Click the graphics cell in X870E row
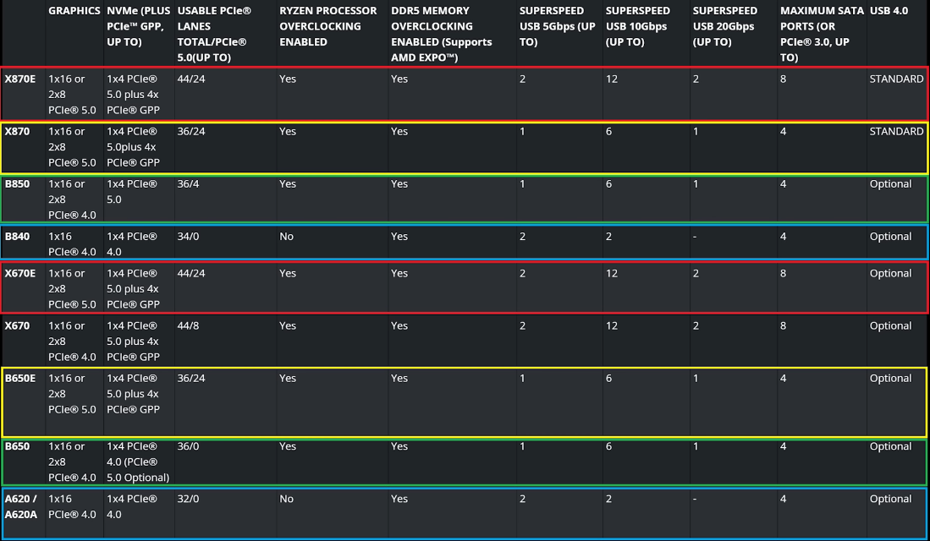The width and height of the screenshot is (930, 541). tap(72, 94)
